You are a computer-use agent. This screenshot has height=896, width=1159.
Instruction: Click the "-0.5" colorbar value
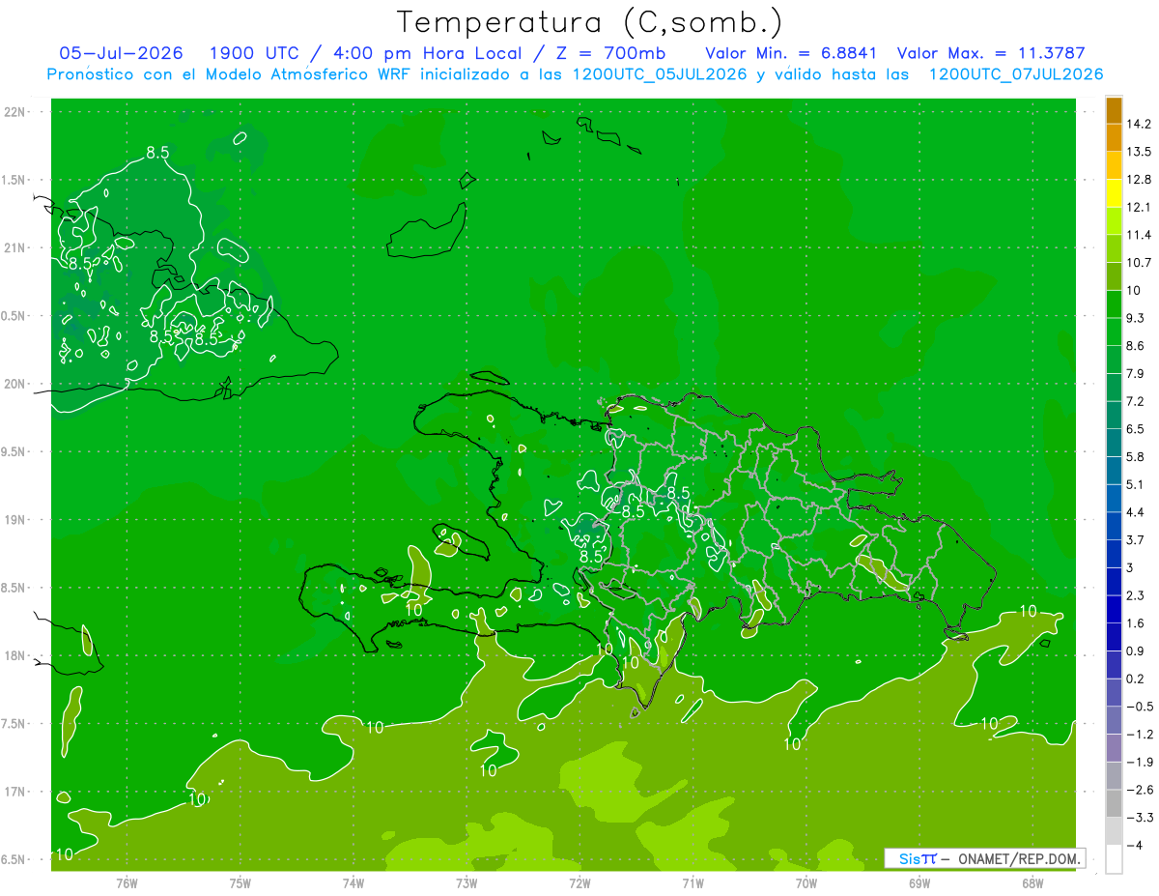(x=1139, y=707)
